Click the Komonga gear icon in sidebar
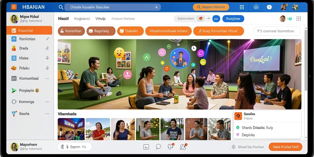The width and height of the screenshot is (314, 157). coord(14,102)
